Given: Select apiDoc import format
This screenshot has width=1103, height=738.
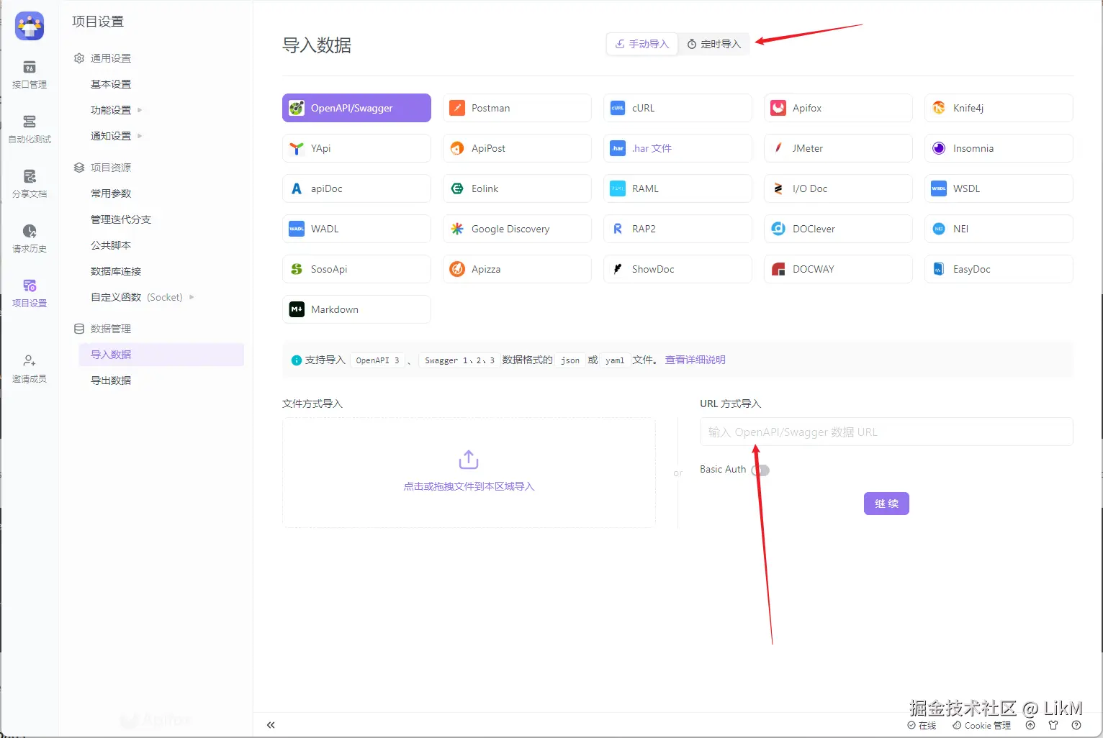Looking at the screenshot, I should [x=356, y=188].
